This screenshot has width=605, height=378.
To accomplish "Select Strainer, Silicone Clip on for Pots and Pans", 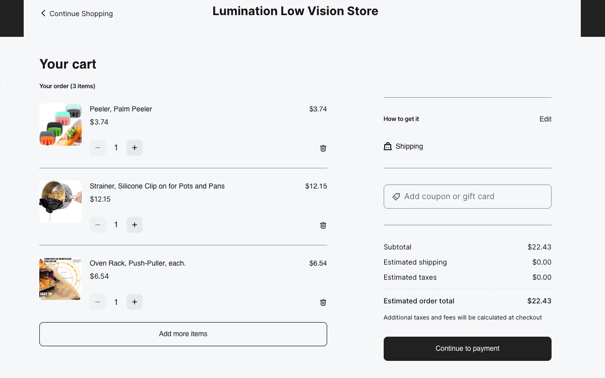I will 157,186.
